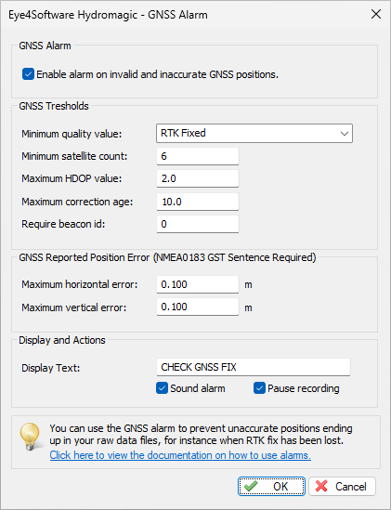This screenshot has width=391, height=510.
Task: Toggle the Pause recording checkbox
Action: (259, 388)
